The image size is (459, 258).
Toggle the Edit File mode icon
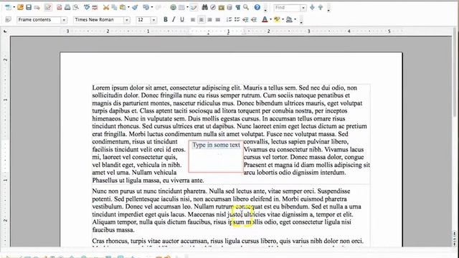coord(48,7)
